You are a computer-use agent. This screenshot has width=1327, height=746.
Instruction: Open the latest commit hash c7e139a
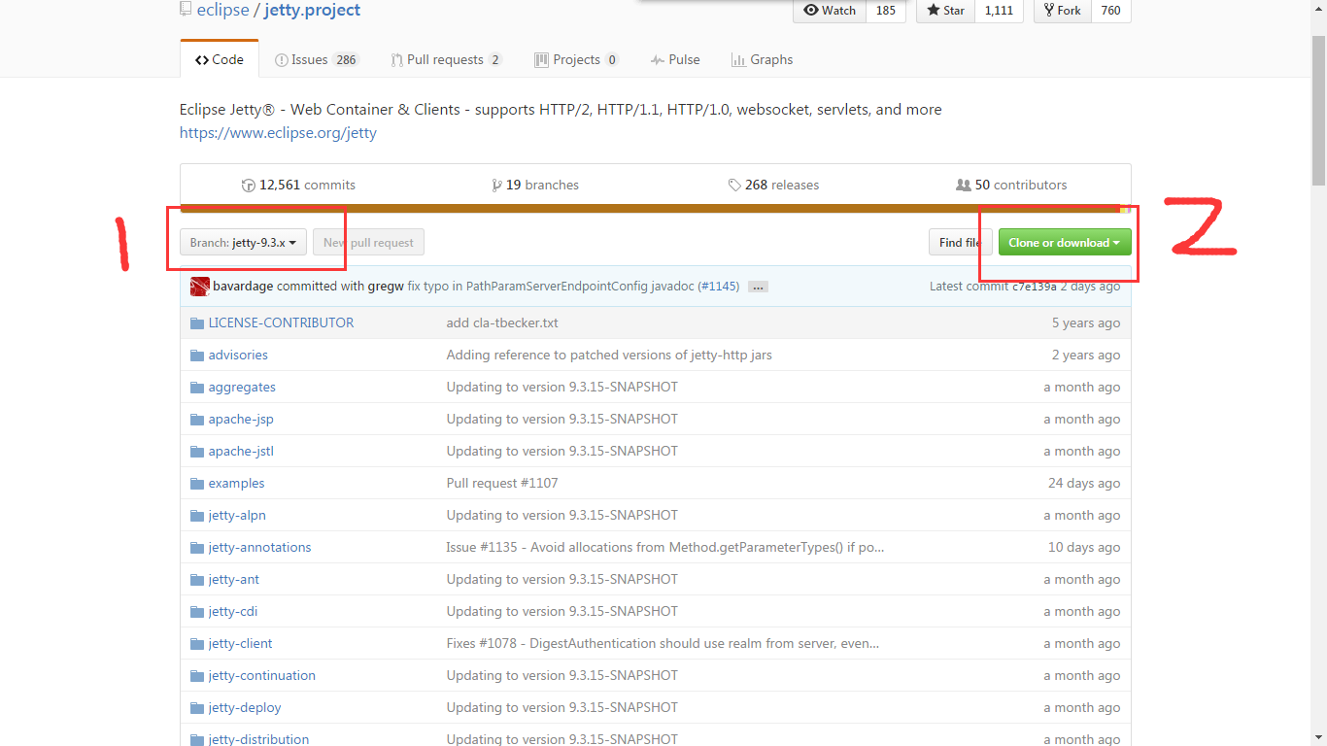point(1034,287)
